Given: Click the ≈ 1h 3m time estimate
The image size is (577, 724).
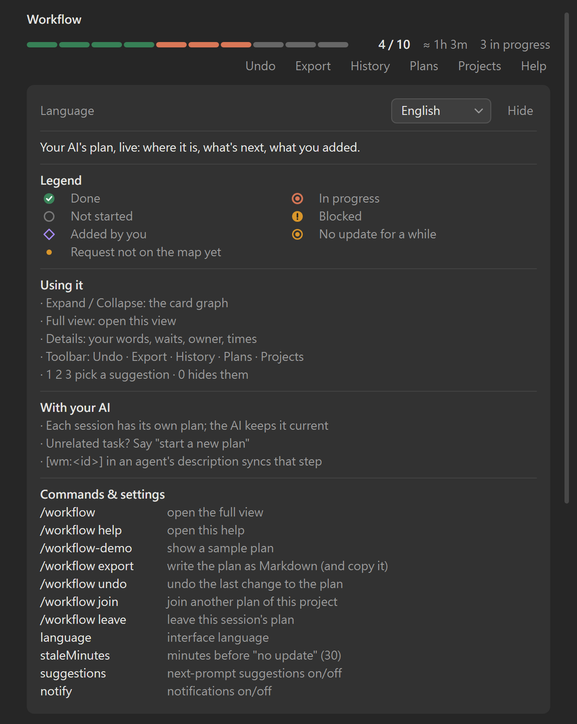Looking at the screenshot, I should pos(445,45).
